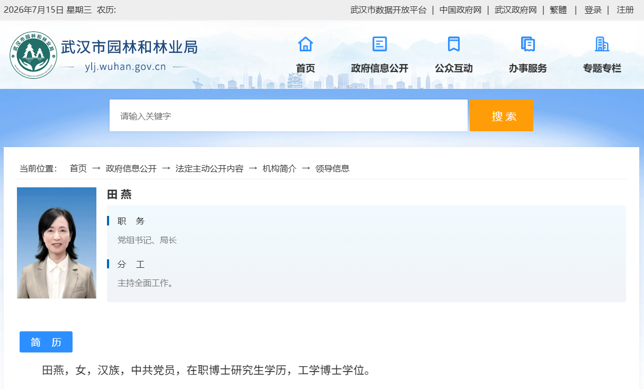The image size is (644, 389).
Task: Click the 分 工 section label
Action: [x=131, y=264]
